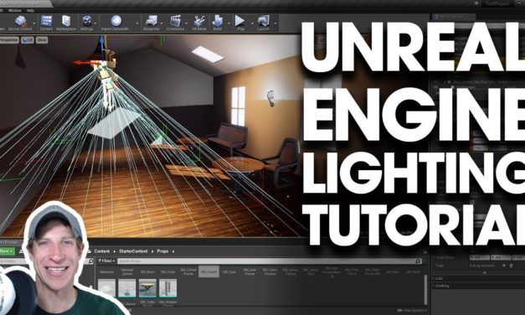Select the SM_Door Frame asset
This screenshot has width=525, height=315.
tap(250, 271)
